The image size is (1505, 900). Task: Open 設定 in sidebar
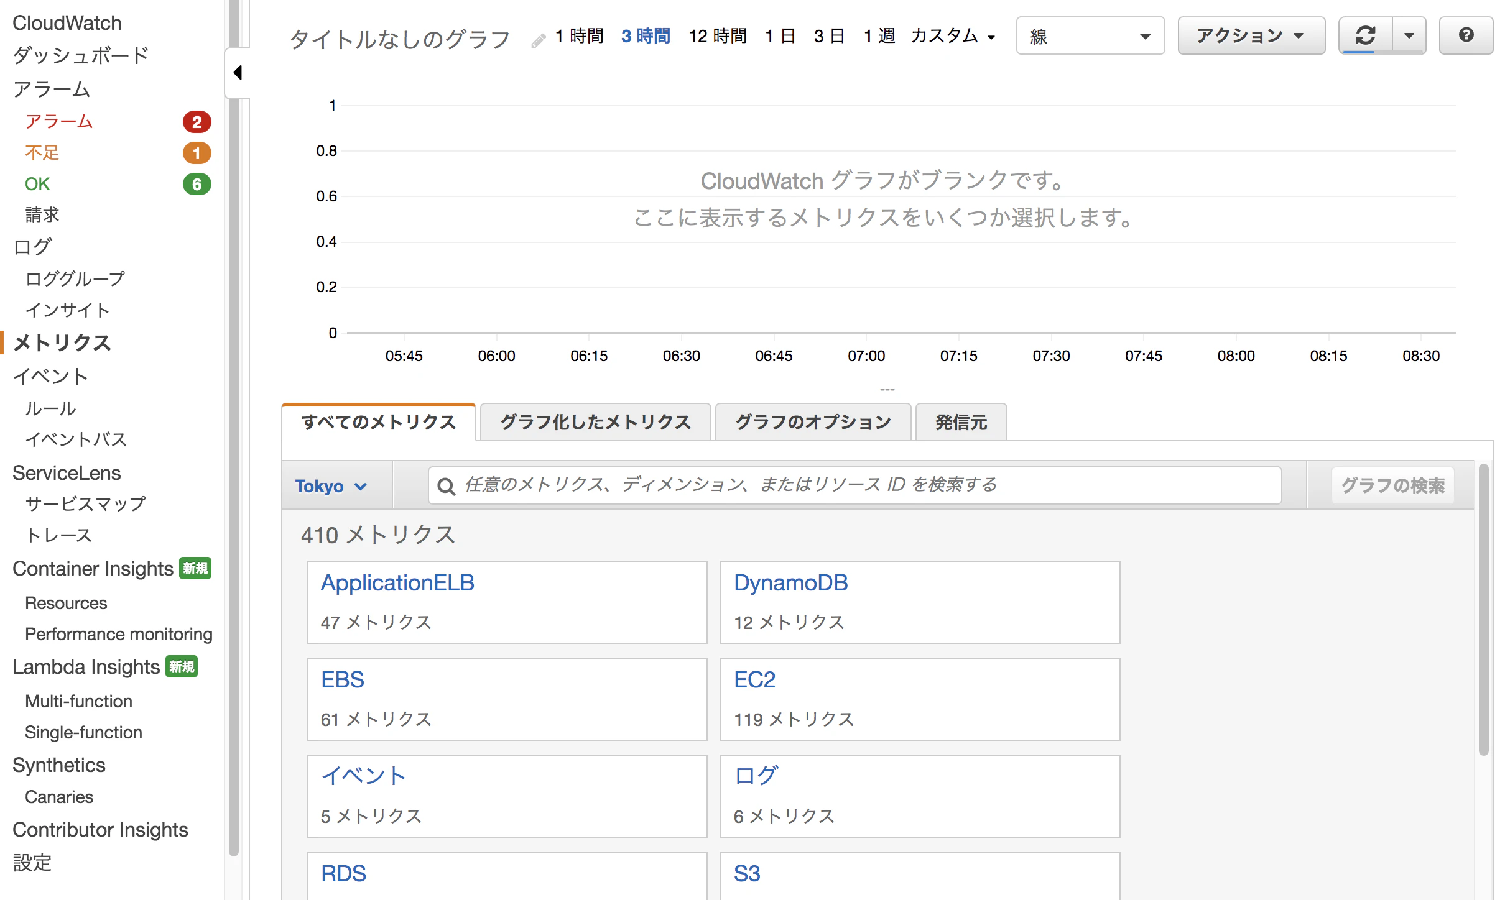pyautogui.click(x=32, y=863)
